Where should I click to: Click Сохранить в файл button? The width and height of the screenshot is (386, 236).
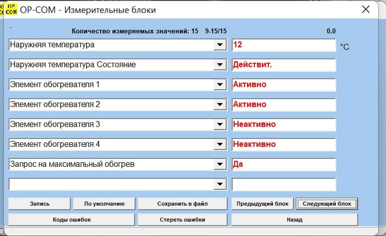pos(182,204)
